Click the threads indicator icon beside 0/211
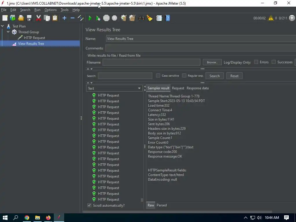 tap(292, 18)
